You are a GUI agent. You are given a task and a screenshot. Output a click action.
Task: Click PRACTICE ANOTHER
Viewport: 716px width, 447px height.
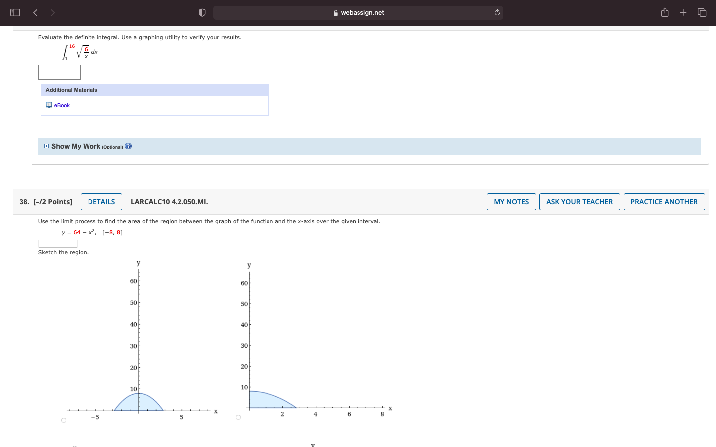pyautogui.click(x=664, y=201)
